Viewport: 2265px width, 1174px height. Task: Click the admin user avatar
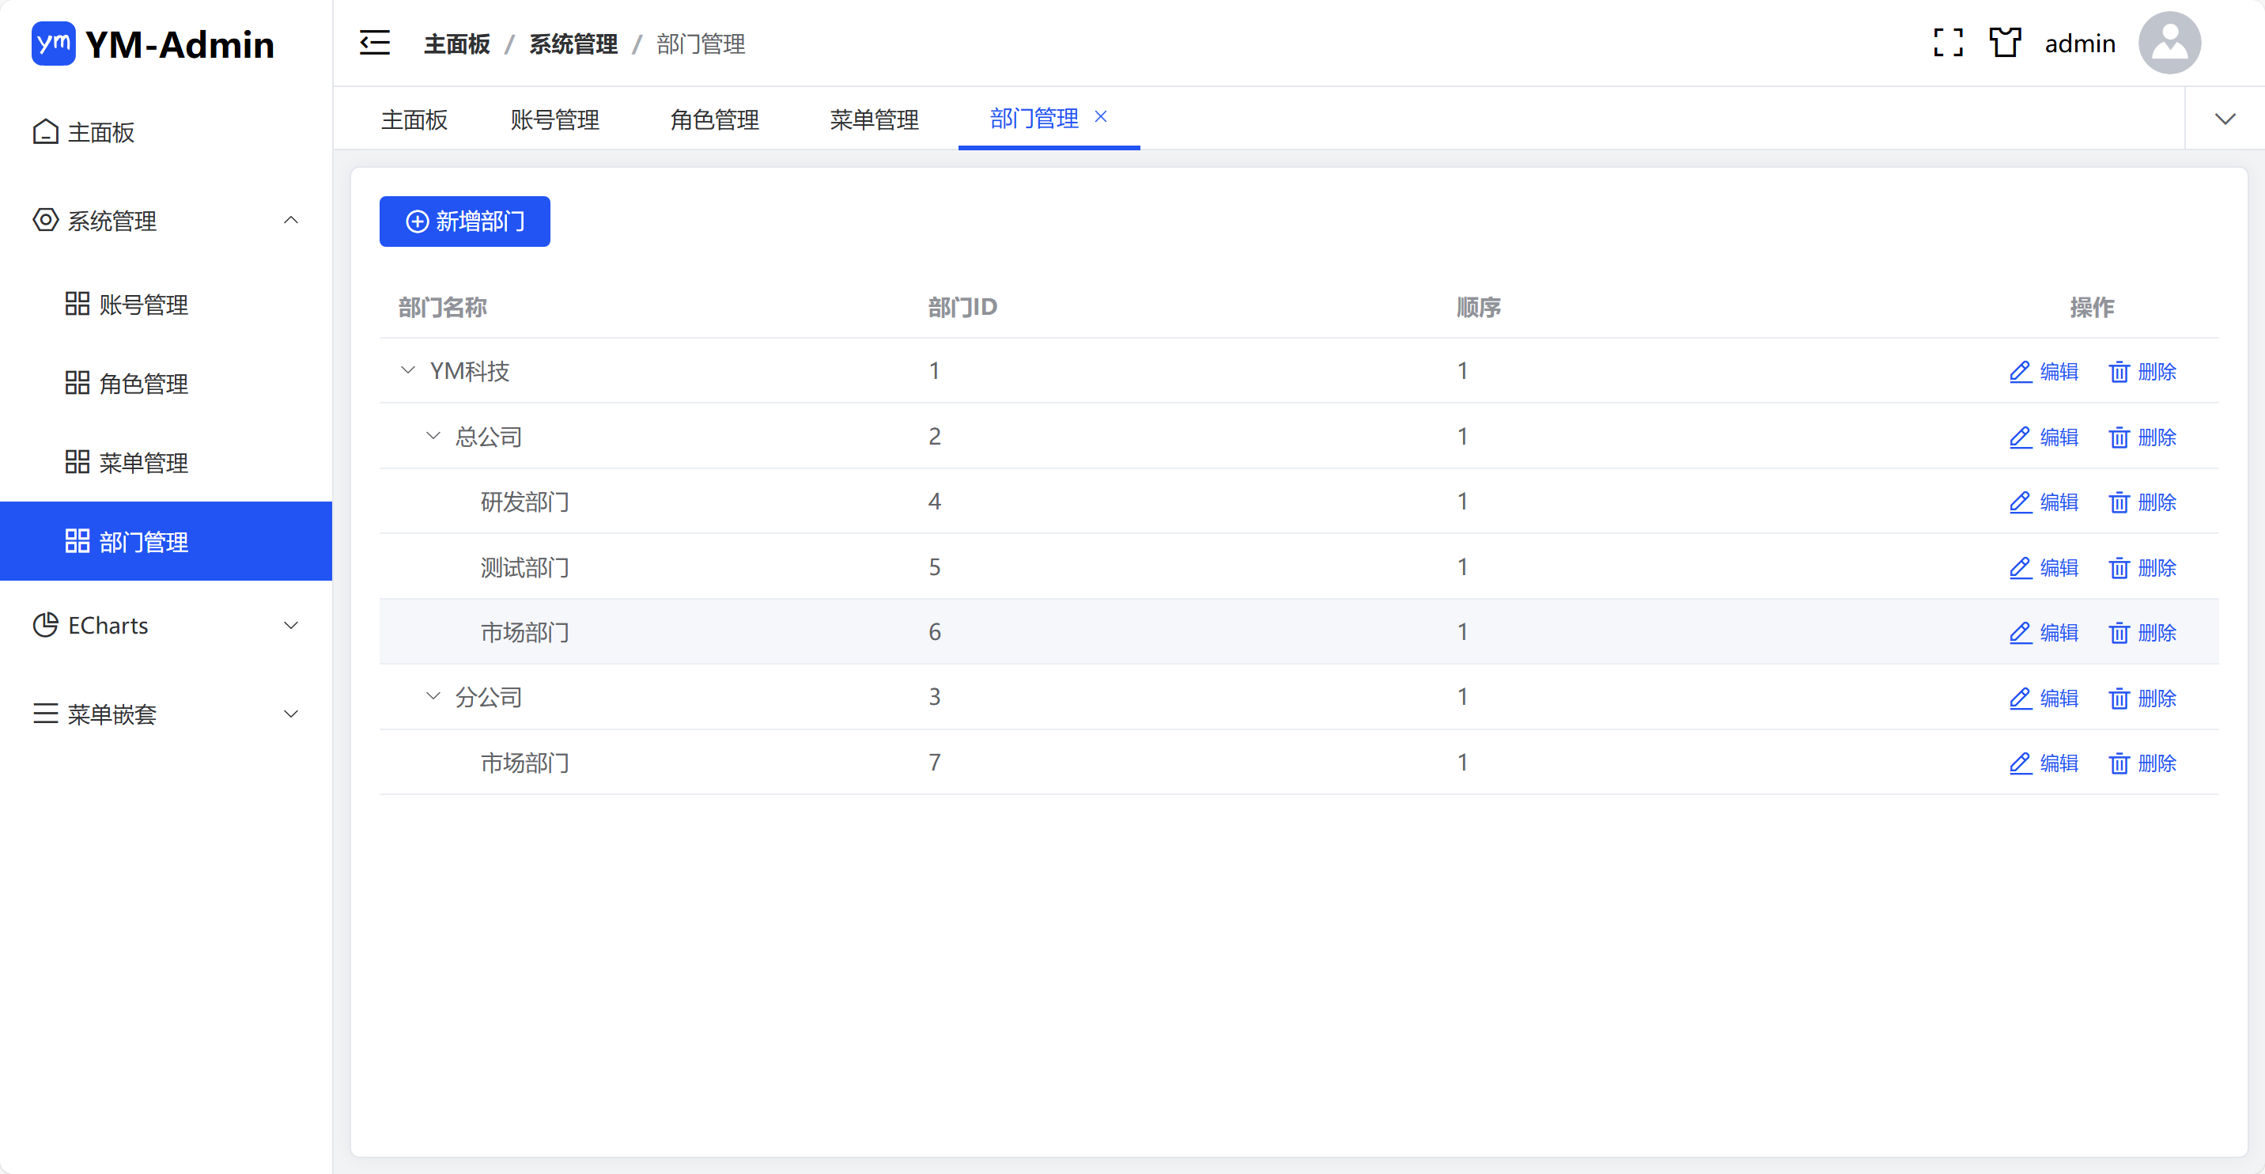point(2169,43)
